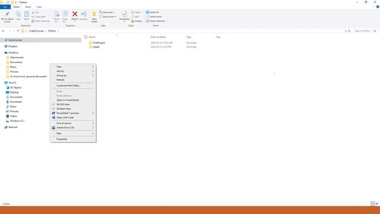Click Edit in the Open group
The height and width of the screenshot is (214, 380).
(135, 17)
